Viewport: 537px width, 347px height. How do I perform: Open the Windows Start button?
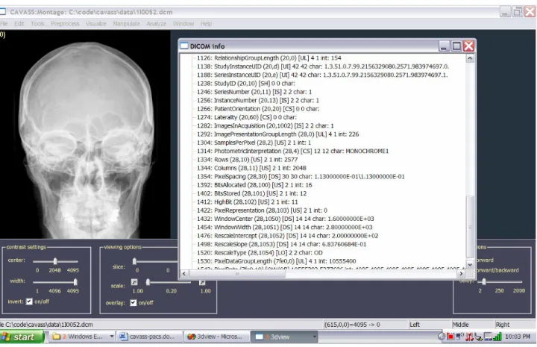pyautogui.click(x=22, y=337)
